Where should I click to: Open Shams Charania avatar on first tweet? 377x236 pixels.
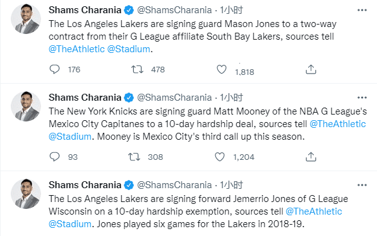[x=26, y=19]
